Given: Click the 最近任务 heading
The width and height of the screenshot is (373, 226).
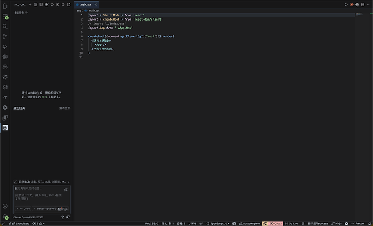Looking at the screenshot, I should coord(19,108).
